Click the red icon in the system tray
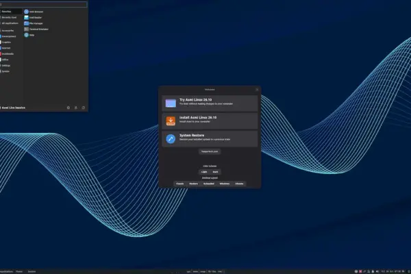Viewport: 411px width, 274px height. tap(360, 271)
